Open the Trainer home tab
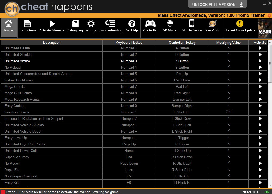This screenshot has height=194, width=272. (9, 28)
